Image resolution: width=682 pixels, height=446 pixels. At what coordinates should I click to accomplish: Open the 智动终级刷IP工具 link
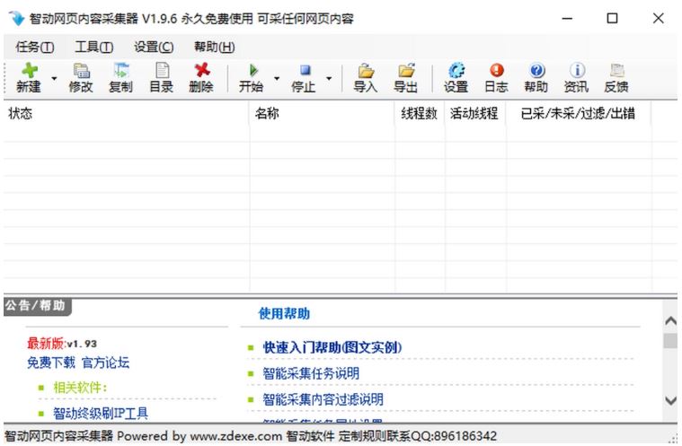(x=101, y=413)
